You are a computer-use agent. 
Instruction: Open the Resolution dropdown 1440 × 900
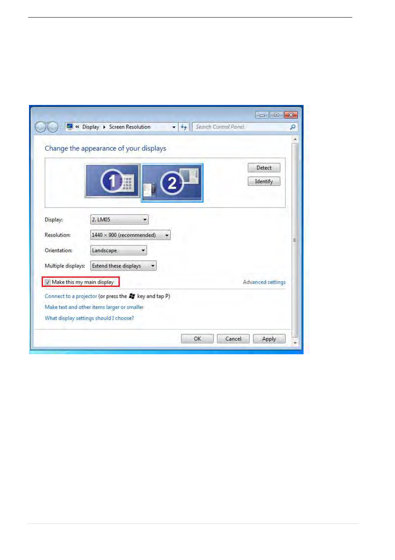point(130,235)
